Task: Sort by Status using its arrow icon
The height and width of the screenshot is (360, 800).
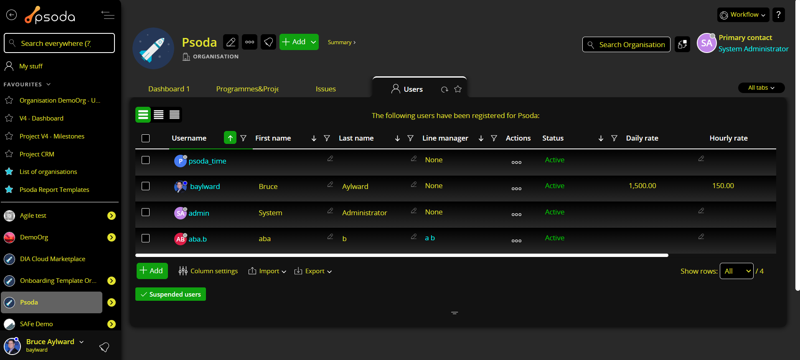Action: [601, 138]
